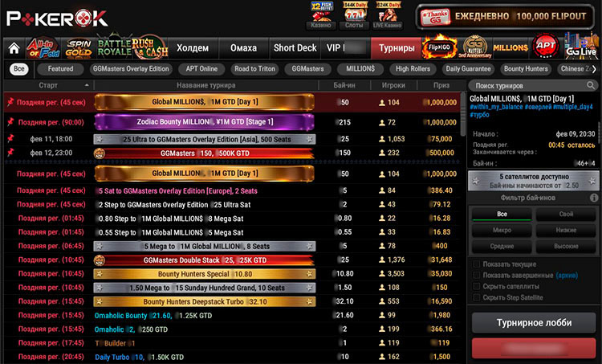Select the Short Deck tab
Image resolution: width=602 pixels, height=364 pixels.
coord(294,48)
